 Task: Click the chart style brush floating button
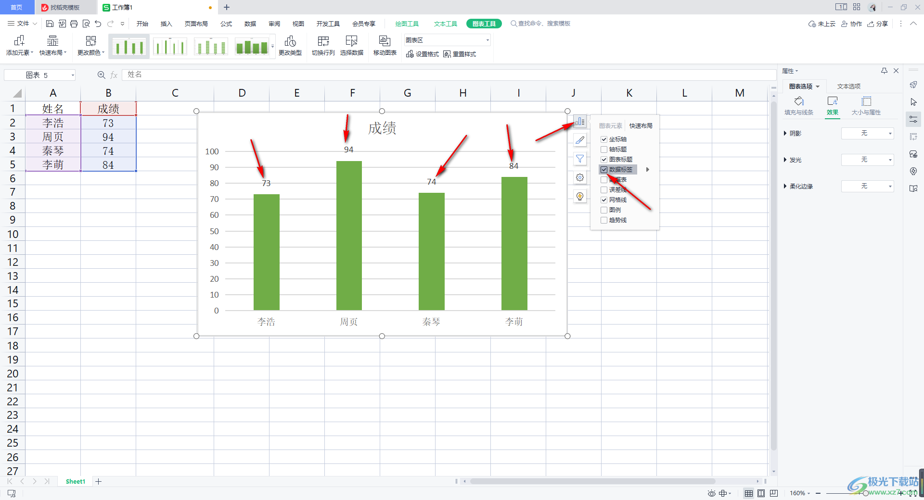[580, 140]
